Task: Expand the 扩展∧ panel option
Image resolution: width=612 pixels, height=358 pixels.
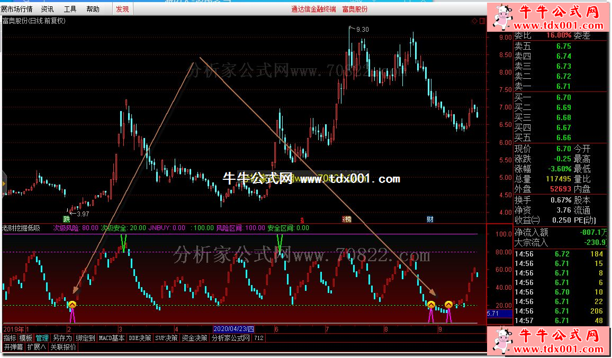Action: pos(37,347)
